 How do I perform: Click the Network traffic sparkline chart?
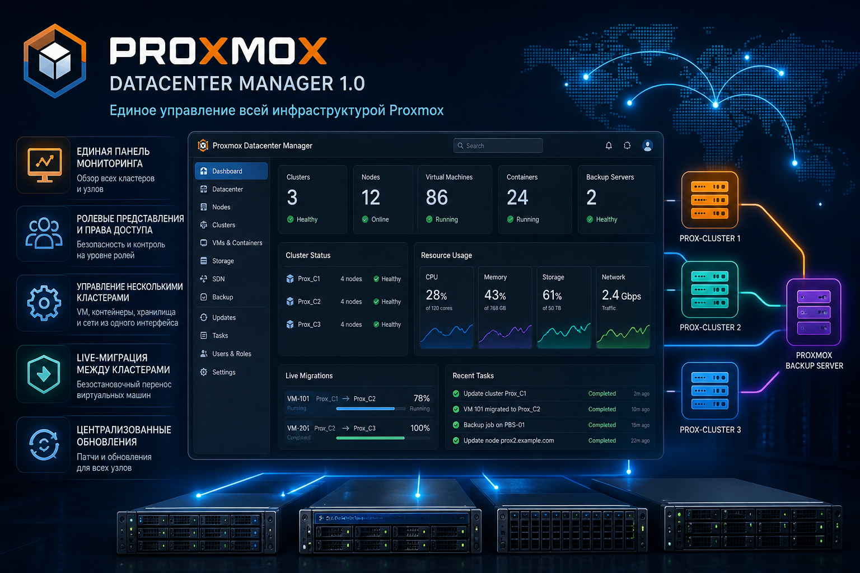pyautogui.click(x=623, y=336)
